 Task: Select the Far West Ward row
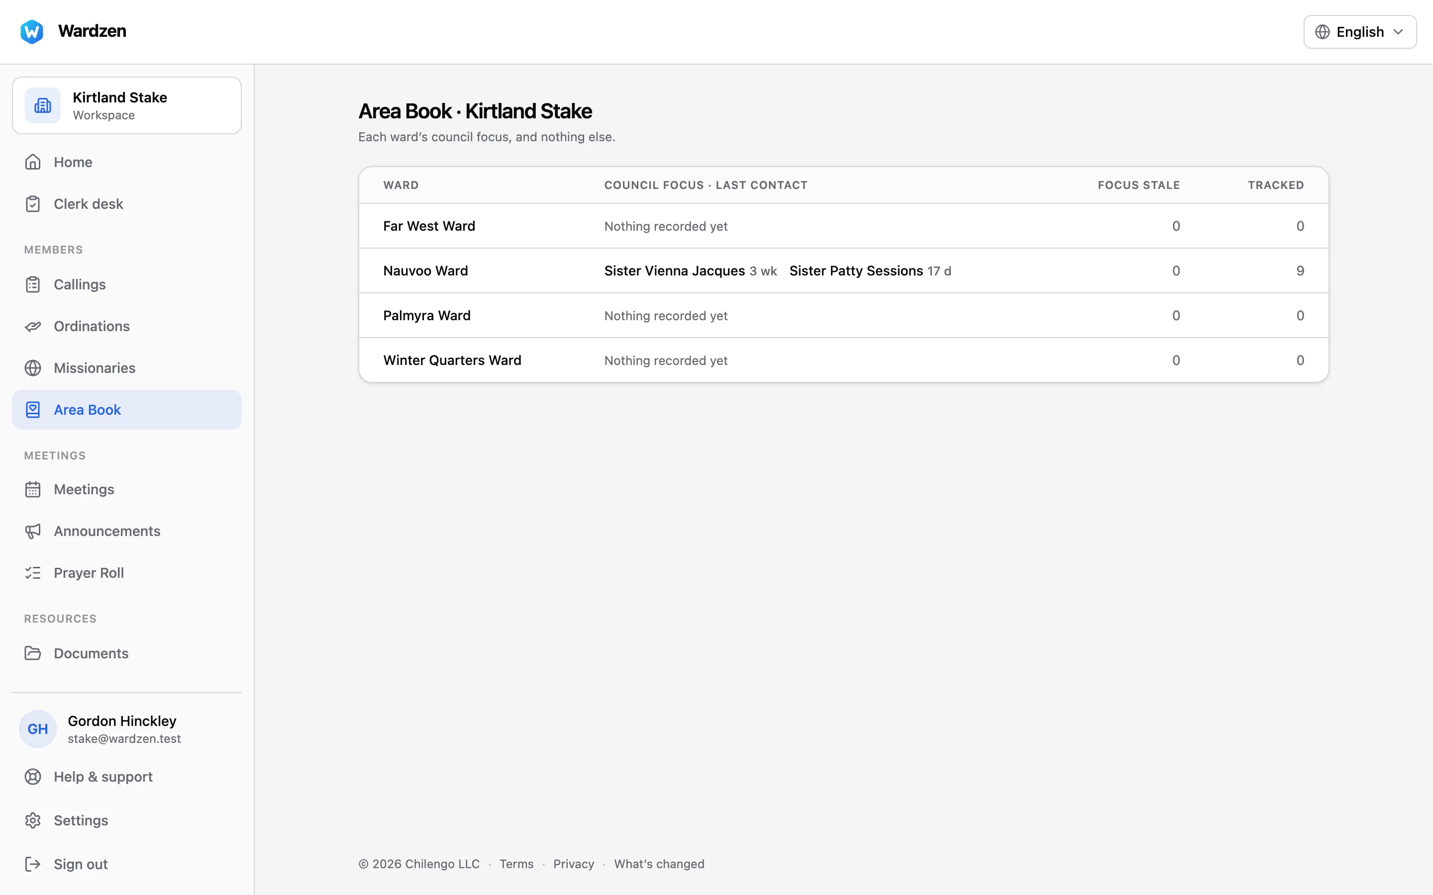click(843, 226)
